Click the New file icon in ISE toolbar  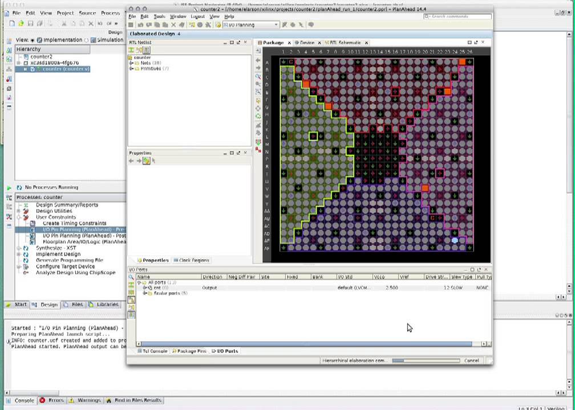pyautogui.click(x=12, y=23)
